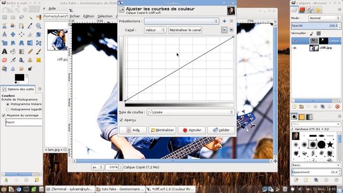
Task: Click the black foreground color swatch
Action: tap(19, 77)
